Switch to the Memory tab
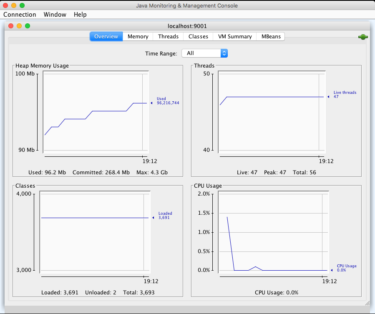Viewport: 375px width, 314px height. click(x=138, y=37)
